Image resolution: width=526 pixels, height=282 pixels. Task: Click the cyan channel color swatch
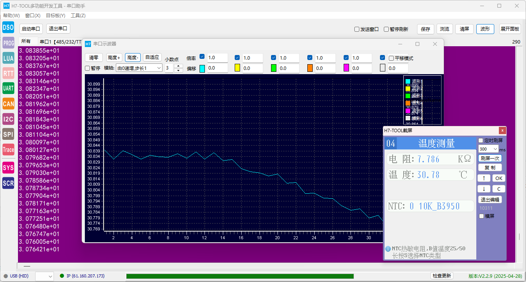click(202, 68)
